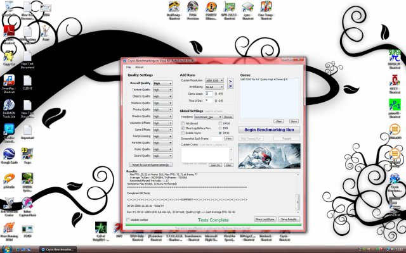This screenshot has width=406, height=253.
Task: Tick the 64bit checkbox
Action: (x=220, y=123)
